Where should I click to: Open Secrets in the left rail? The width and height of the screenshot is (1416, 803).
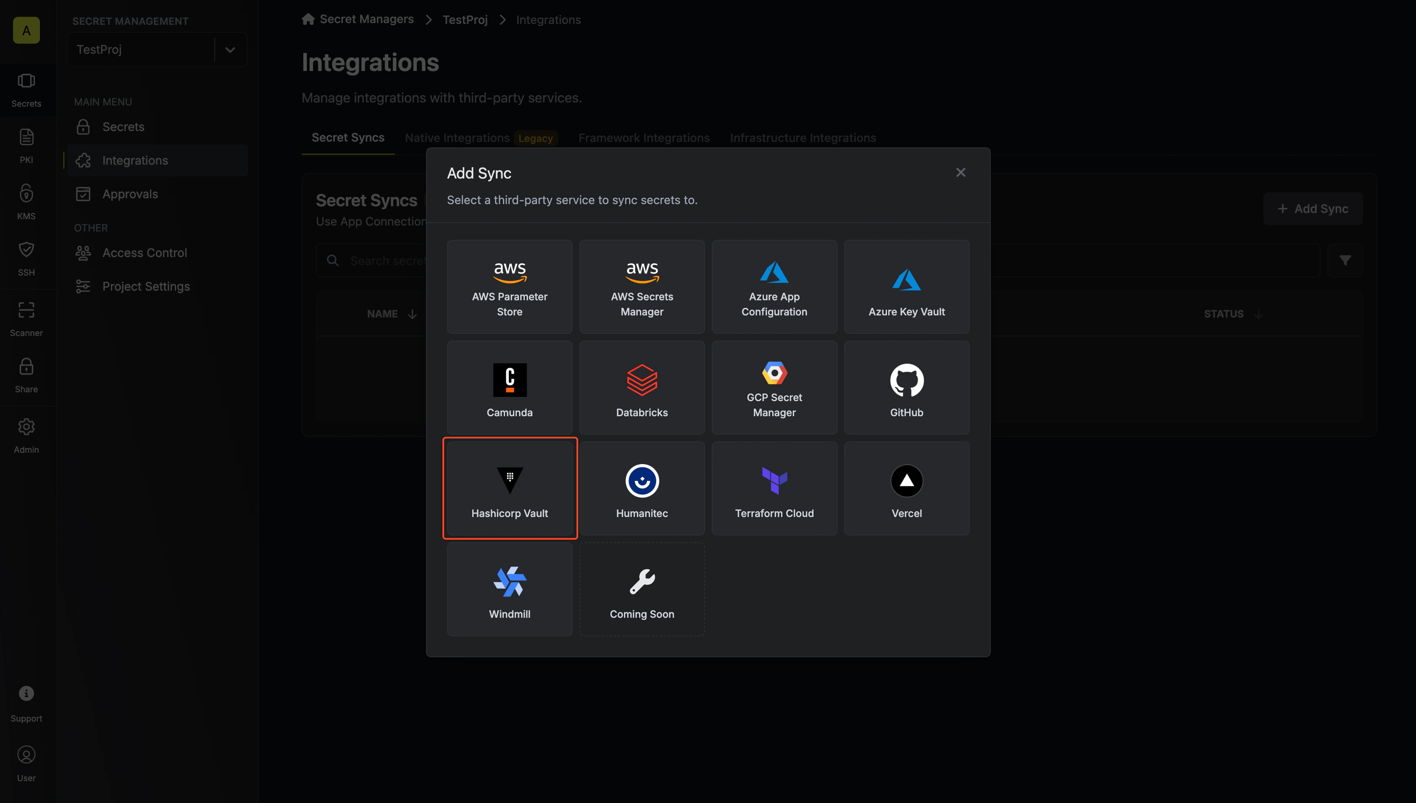coord(26,90)
